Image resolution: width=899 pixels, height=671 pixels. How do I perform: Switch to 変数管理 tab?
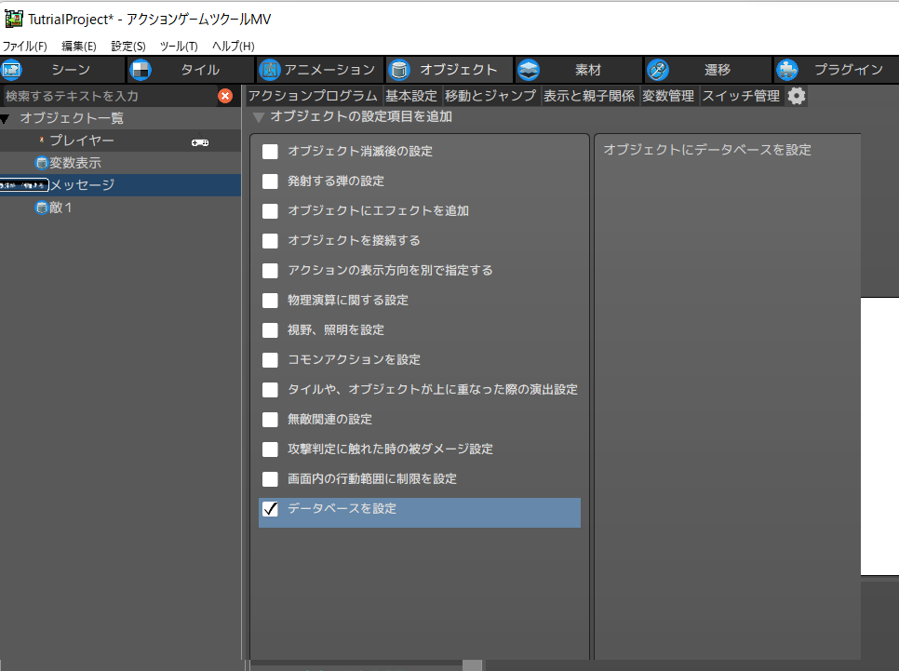point(668,96)
